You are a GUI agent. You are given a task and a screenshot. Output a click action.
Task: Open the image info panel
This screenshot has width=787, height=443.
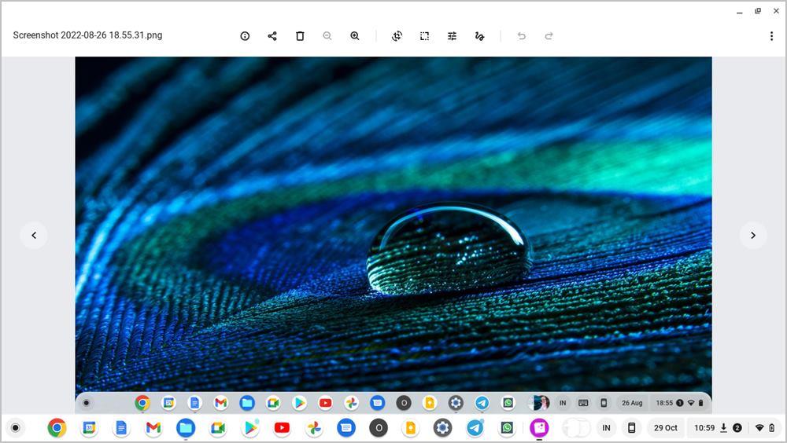[x=245, y=36]
